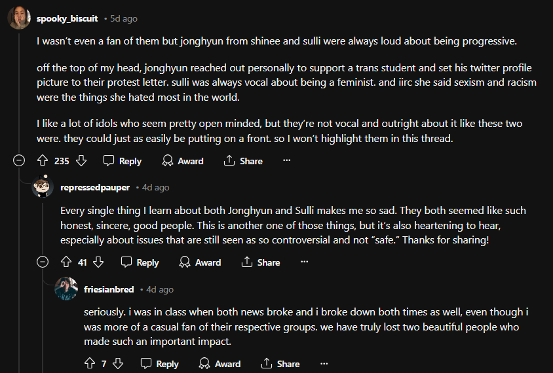This screenshot has height=373, width=553.
Task: Downvote repressedpauper's comment
Action: click(99, 262)
